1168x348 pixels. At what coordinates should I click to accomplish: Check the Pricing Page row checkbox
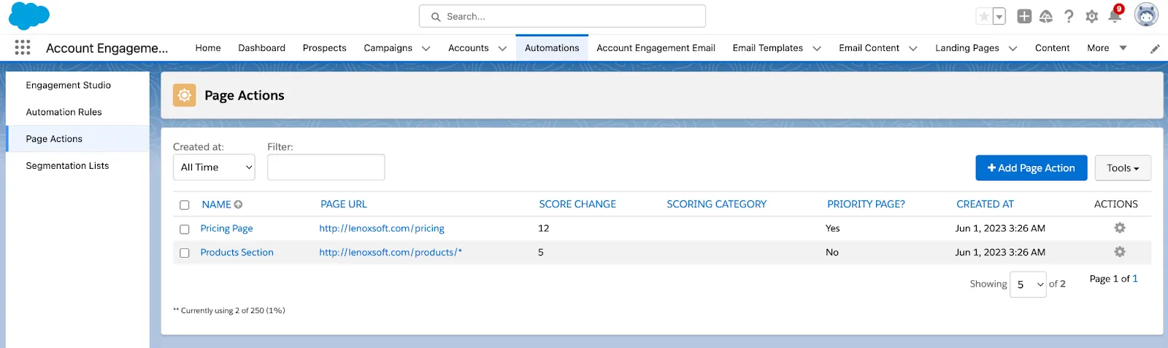click(x=185, y=229)
